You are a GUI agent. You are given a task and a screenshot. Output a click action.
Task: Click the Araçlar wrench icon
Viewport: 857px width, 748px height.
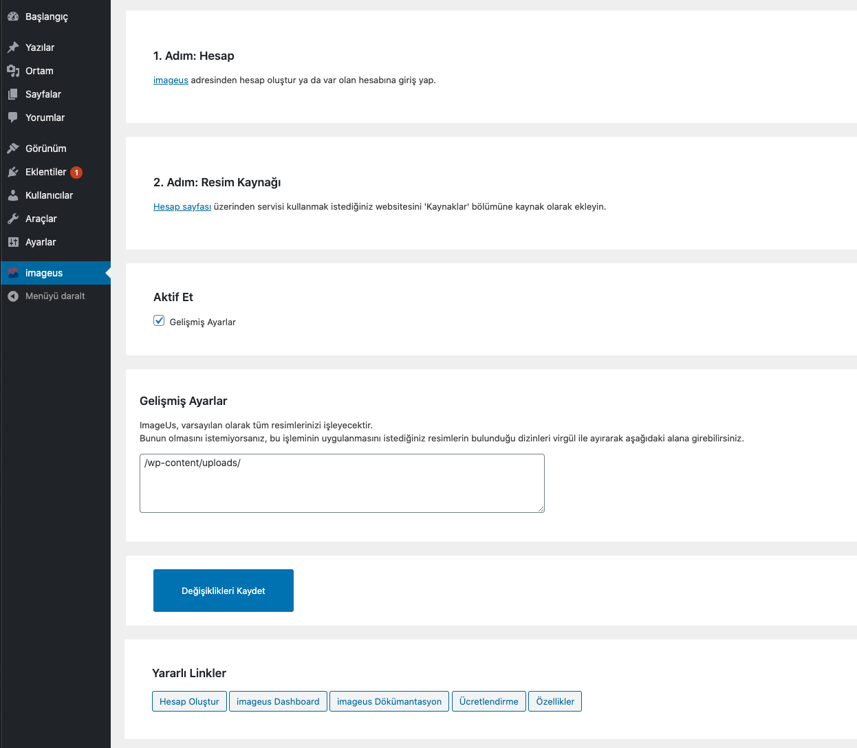[13, 219]
